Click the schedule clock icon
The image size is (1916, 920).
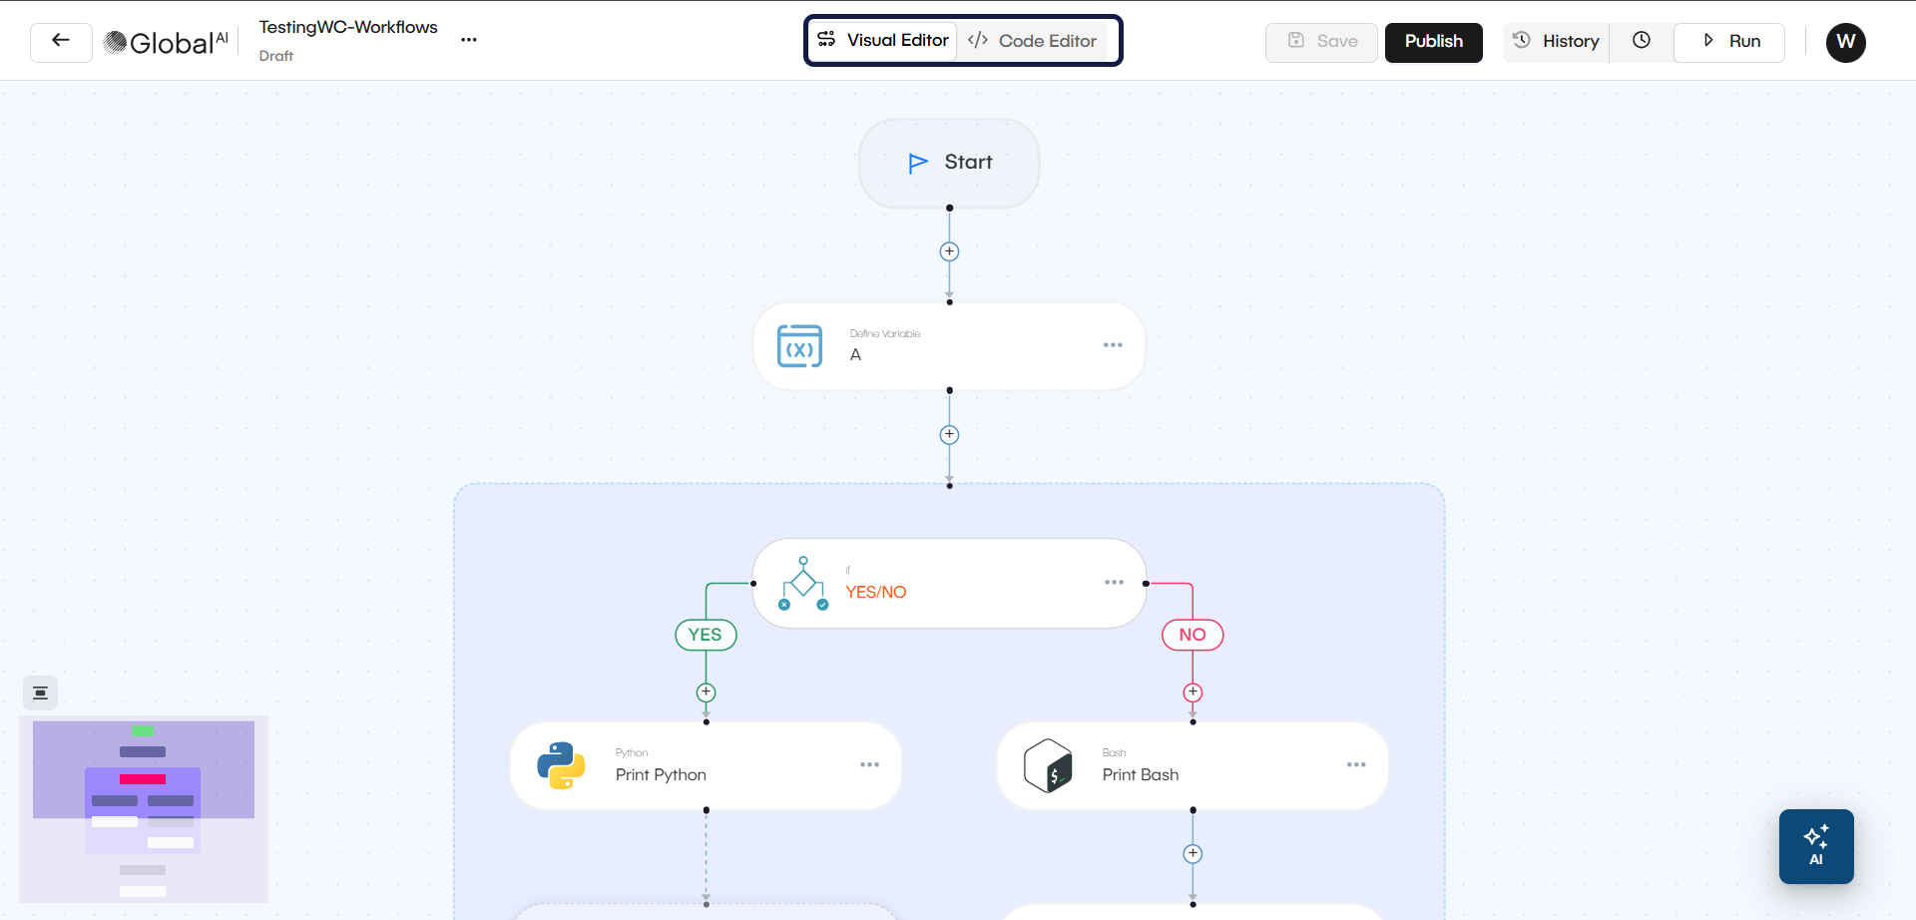point(1641,41)
